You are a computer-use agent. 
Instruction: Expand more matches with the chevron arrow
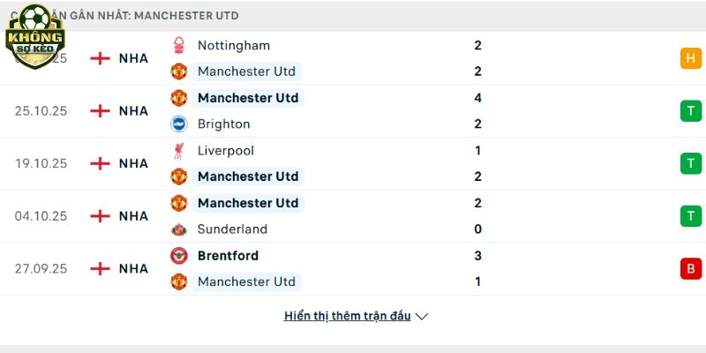(422, 316)
